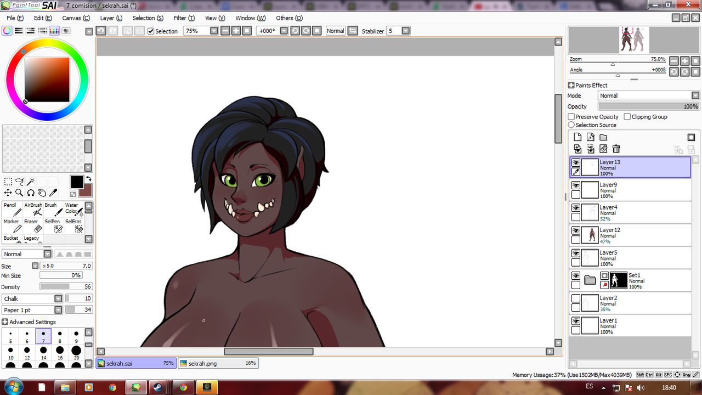Select the Magic Wand tool
Image resolution: width=702 pixels, height=395 pixels.
tap(31, 182)
